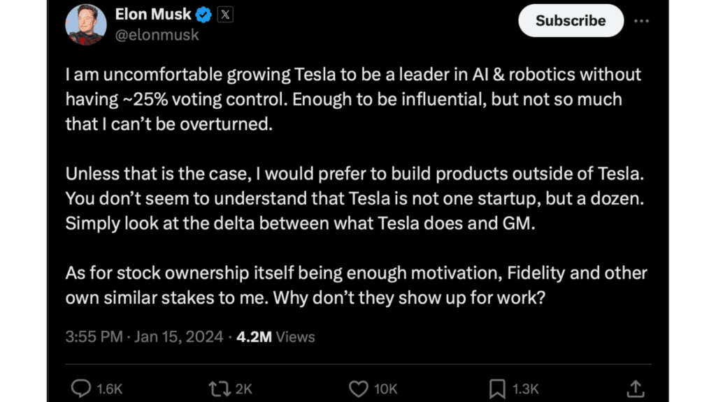Click Elon Musk's profile avatar picture
Image resolution: width=716 pixels, height=402 pixels.
coord(86,23)
